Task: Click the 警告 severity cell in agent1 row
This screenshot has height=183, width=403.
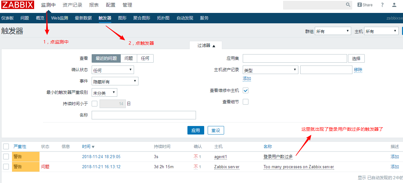Action: tap(26, 157)
